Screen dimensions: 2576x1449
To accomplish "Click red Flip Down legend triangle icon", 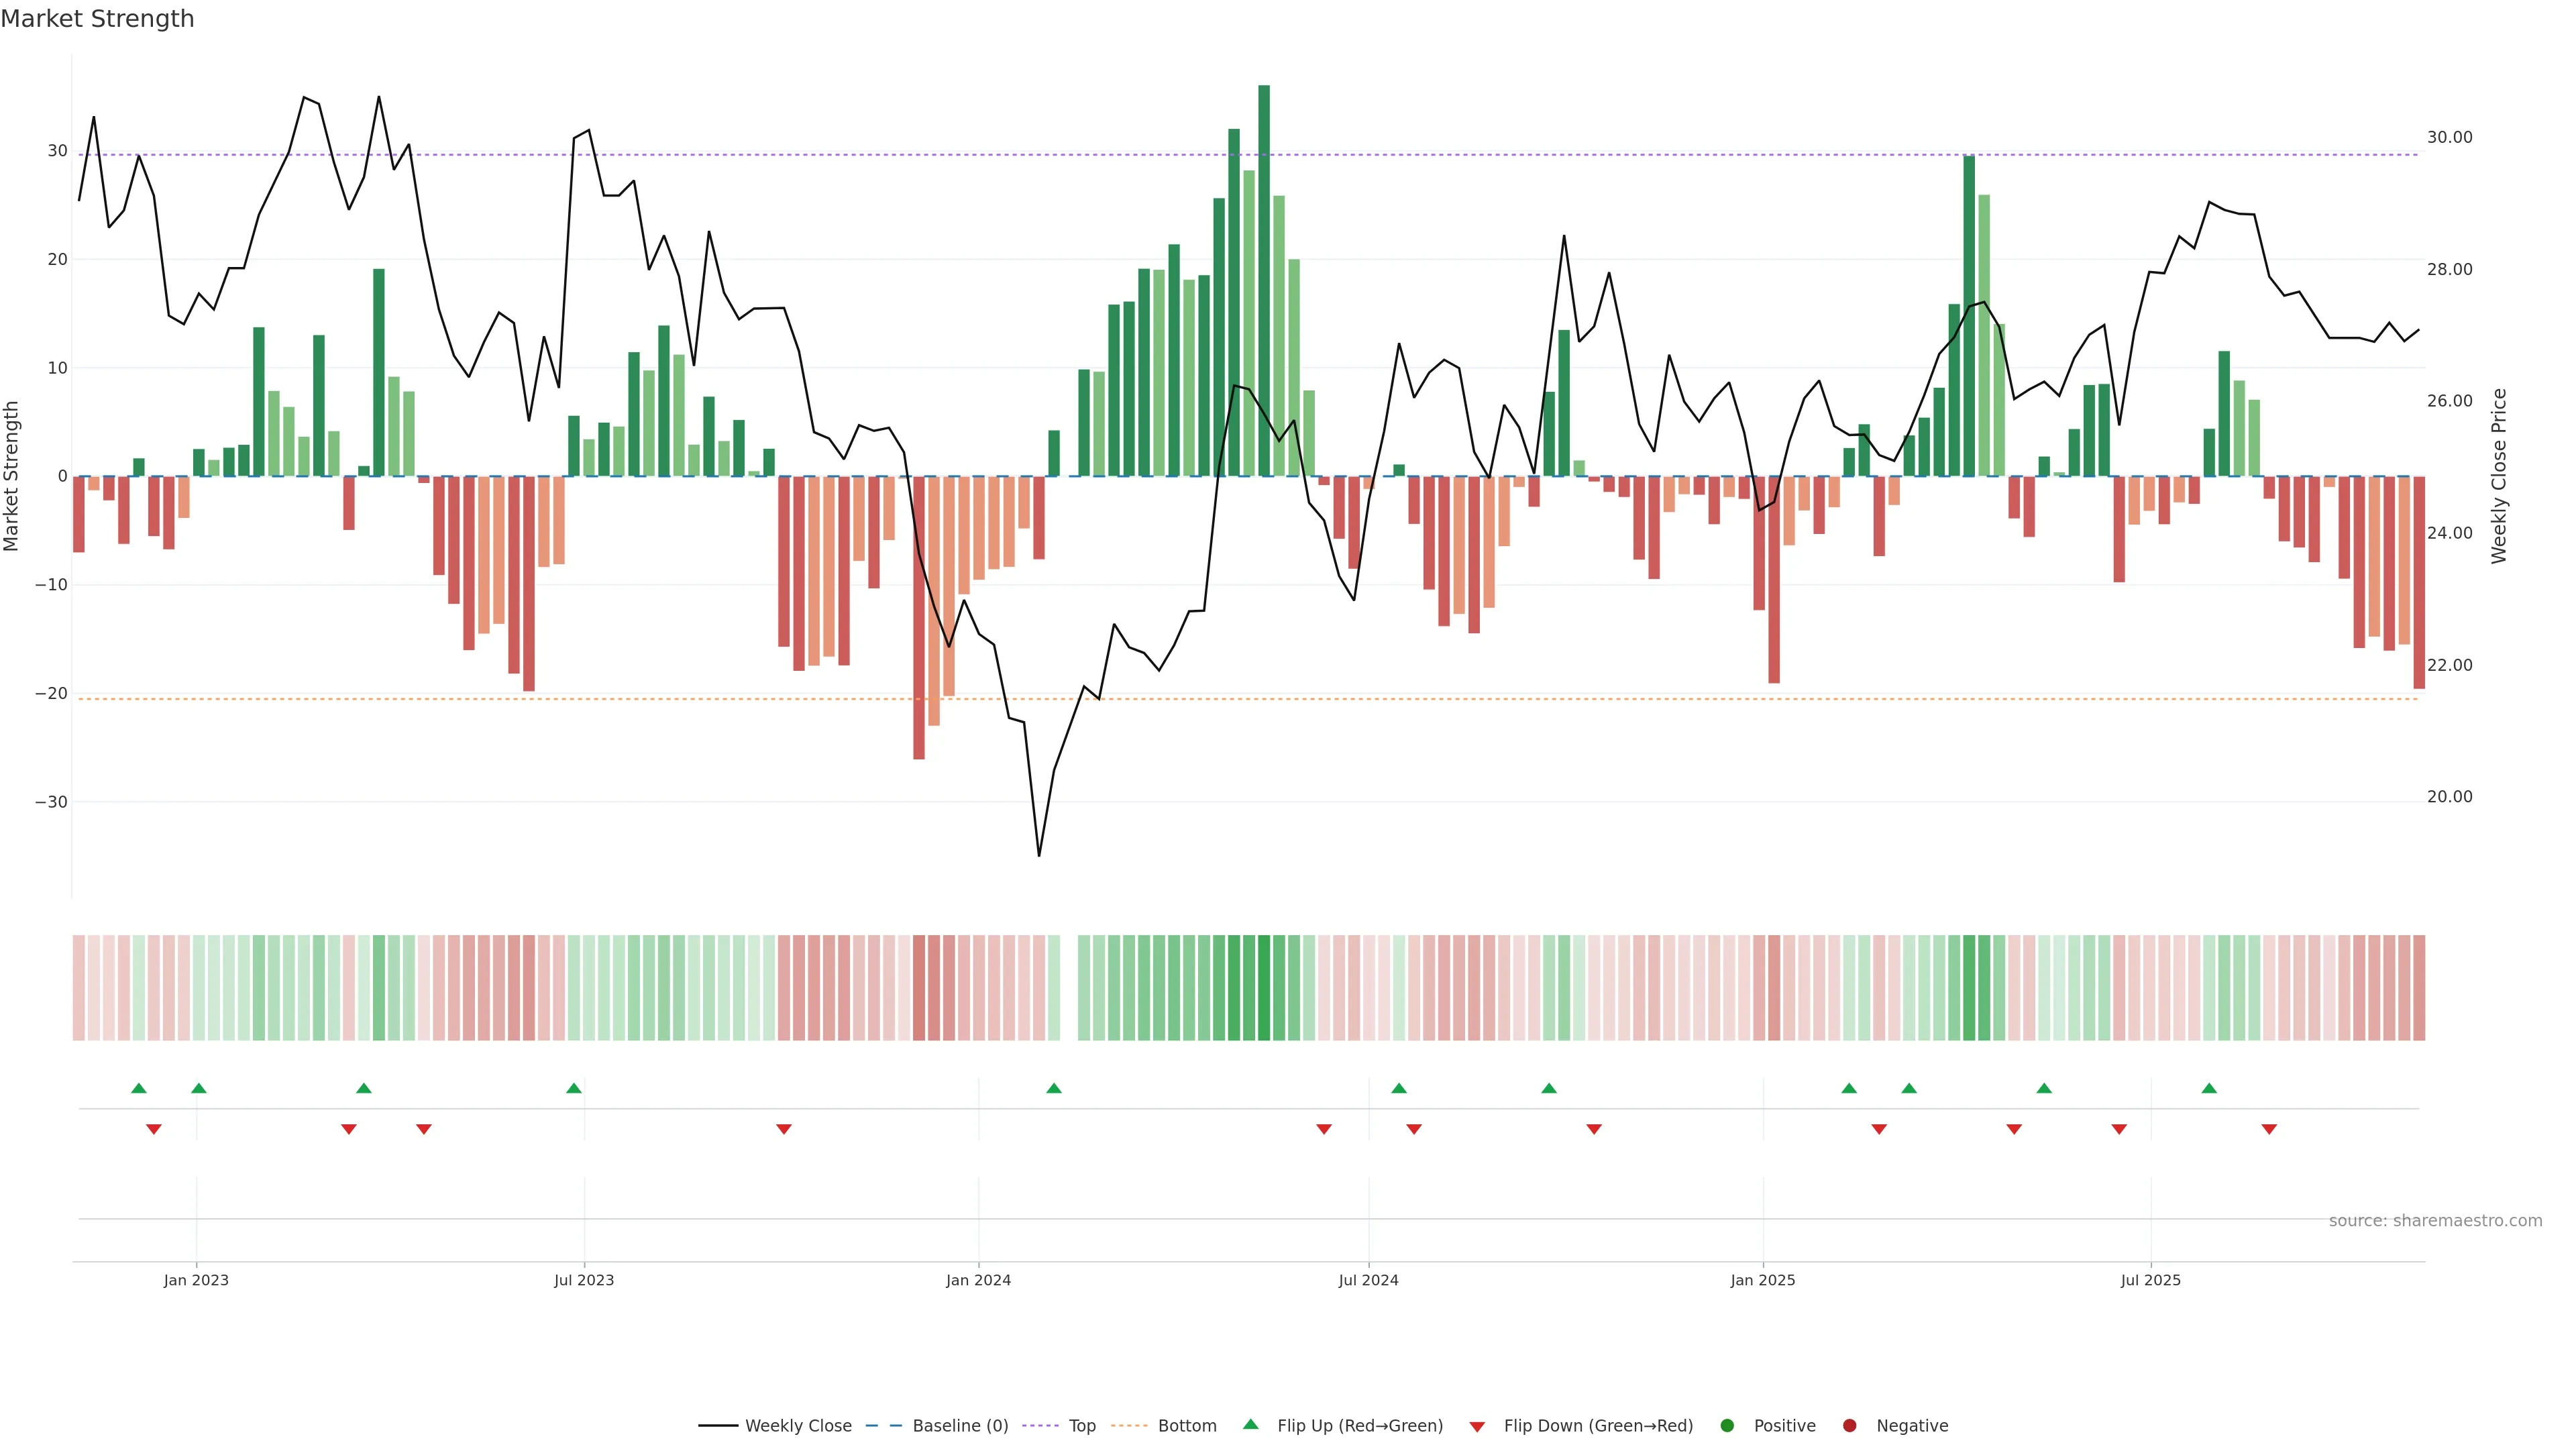I will point(1477,1426).
